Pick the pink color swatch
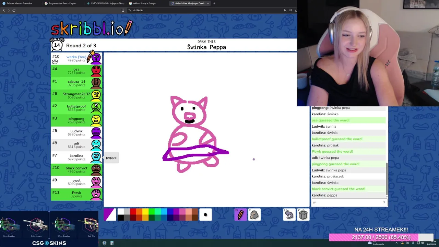The width and height of the screenshot is (439, 247). tap(182, 212)
